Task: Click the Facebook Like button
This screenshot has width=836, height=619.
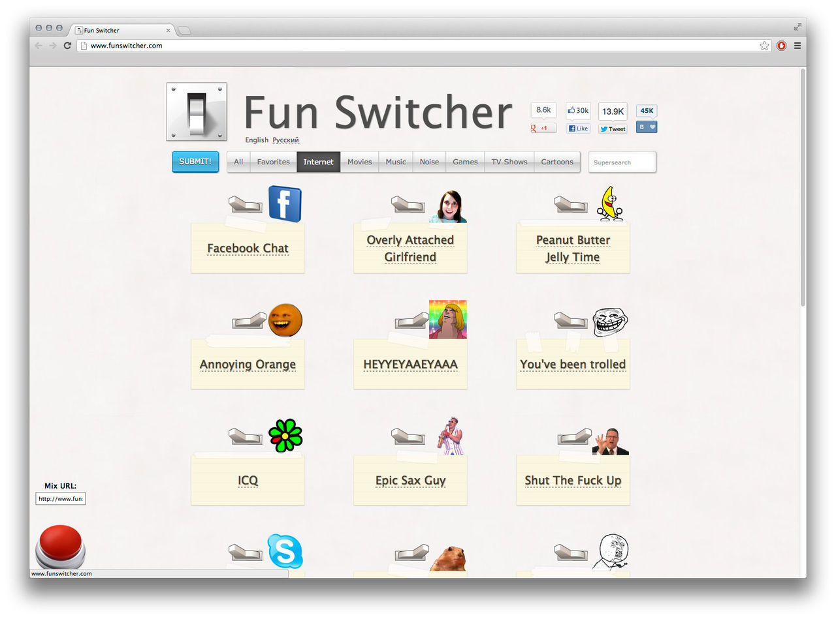Action: (x=578, y=128)
